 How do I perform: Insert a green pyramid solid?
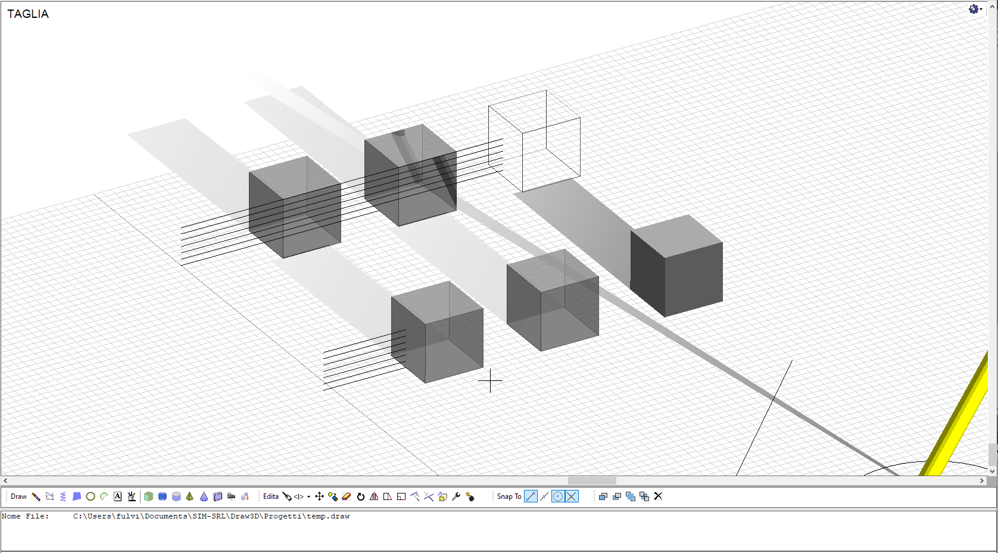[x=190, y=496]
